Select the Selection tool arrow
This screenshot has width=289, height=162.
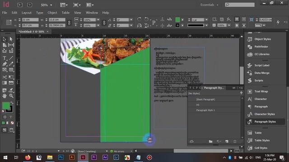(4, 39)
